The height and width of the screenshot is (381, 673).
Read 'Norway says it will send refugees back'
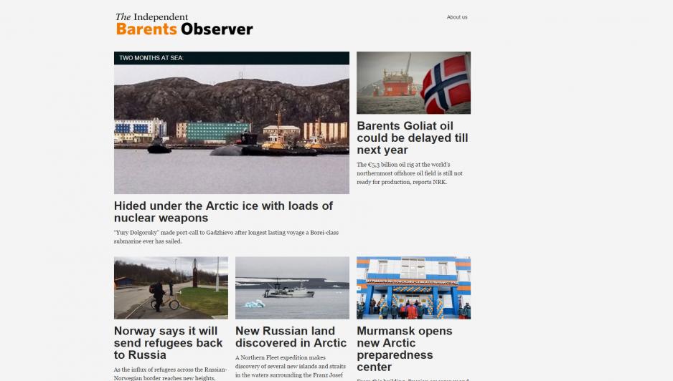click(x=168, y=343)
